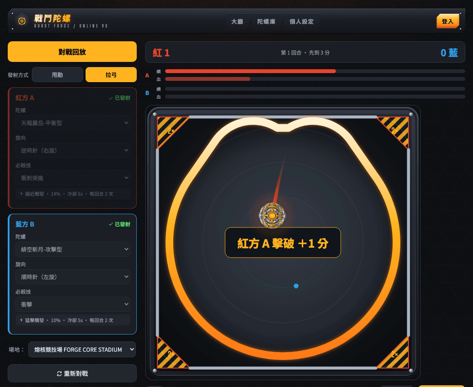
Task: Open Red A 陀螺 dropdown 天樞震岳-平衡型
Action: (x=73, y=123)
